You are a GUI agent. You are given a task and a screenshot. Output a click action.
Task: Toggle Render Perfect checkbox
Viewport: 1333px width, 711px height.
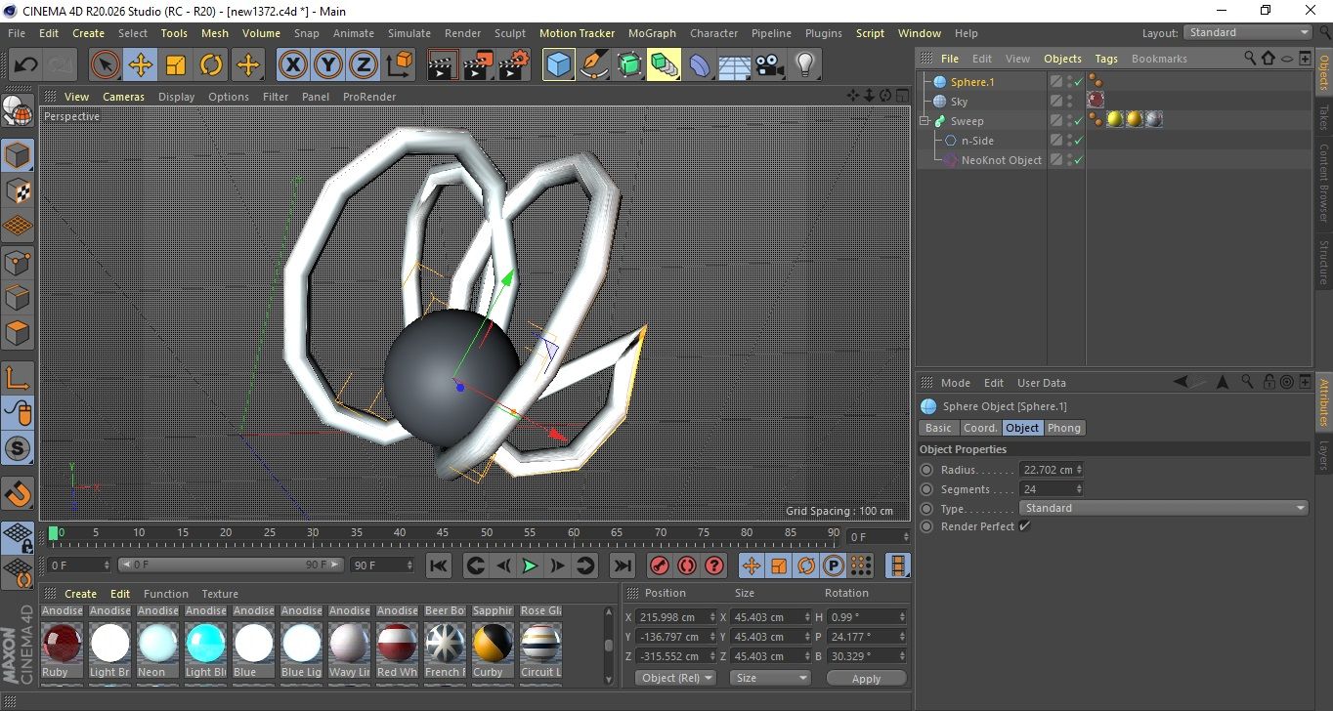coord(1024,526)
